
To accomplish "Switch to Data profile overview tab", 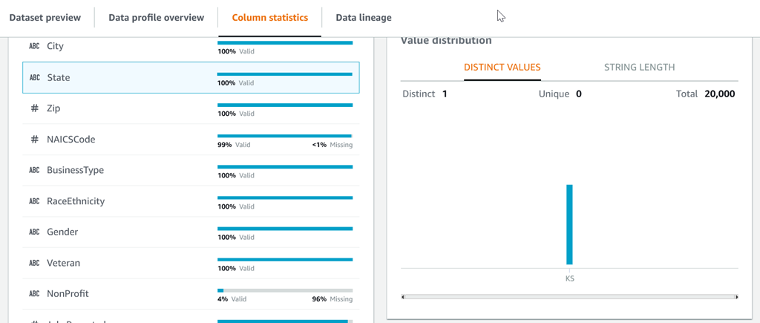I will click(156, 17).
